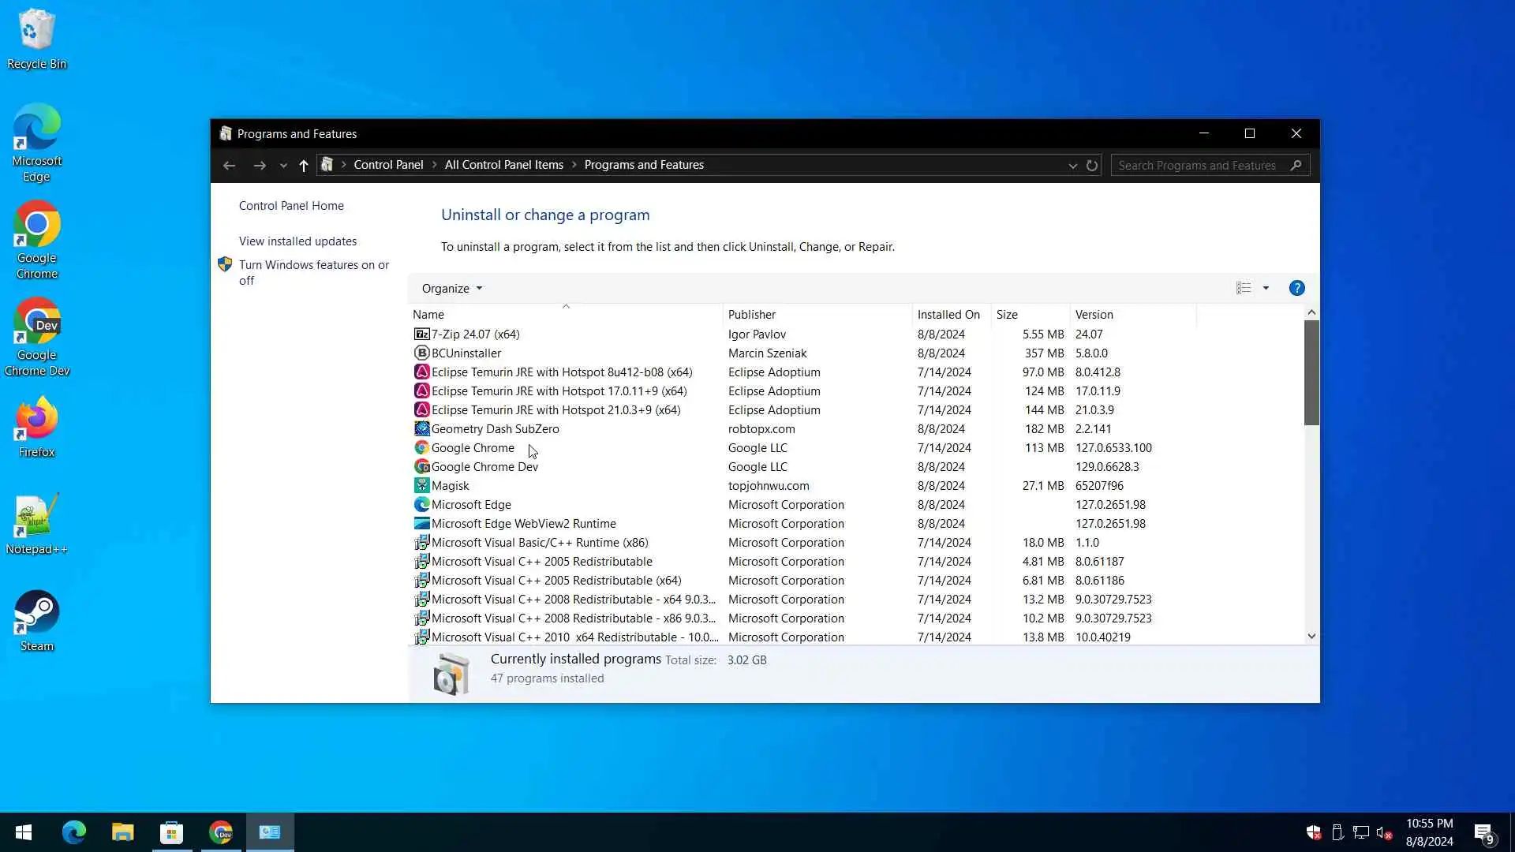
Task: Go up one folder level arrow
Action: 304,165
